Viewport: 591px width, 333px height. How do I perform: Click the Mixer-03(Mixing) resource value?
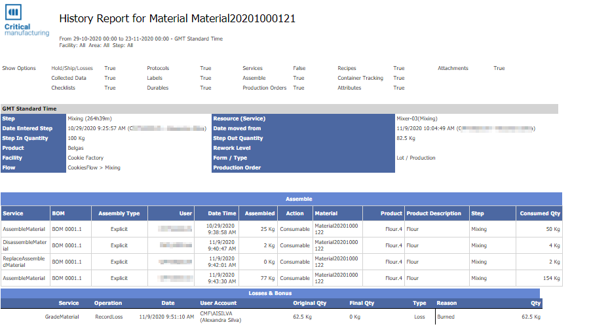pos(417,118)
